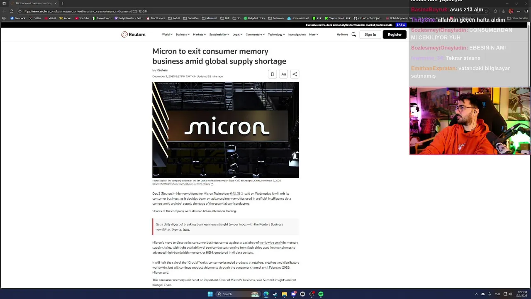Click the Windows Start button
Screen dimensions: 531x299
click(210, 294)
